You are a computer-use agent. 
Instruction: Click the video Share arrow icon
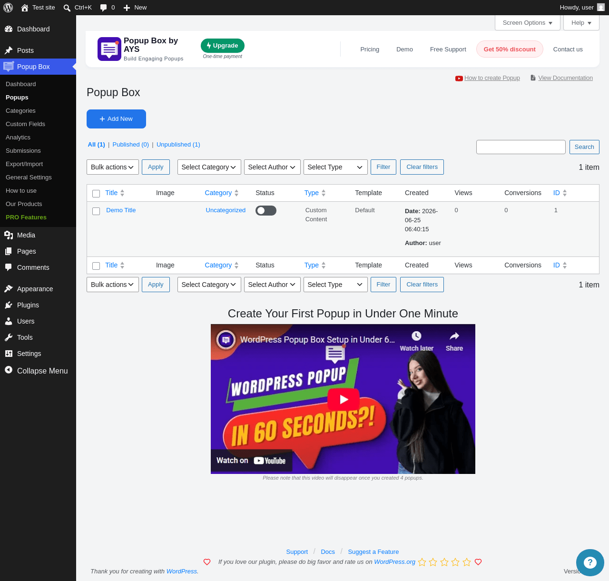pyautogui.click(x=454, y=336)
